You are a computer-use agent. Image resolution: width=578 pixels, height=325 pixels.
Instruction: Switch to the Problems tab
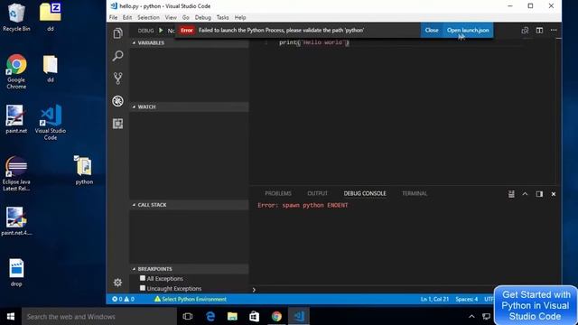pyautogui.click(x=278, y=193)
